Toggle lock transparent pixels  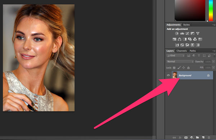click(174, 67)
